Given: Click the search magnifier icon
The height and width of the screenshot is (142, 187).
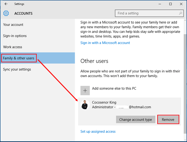Looking at the screenshot, I should coord(180,13).
